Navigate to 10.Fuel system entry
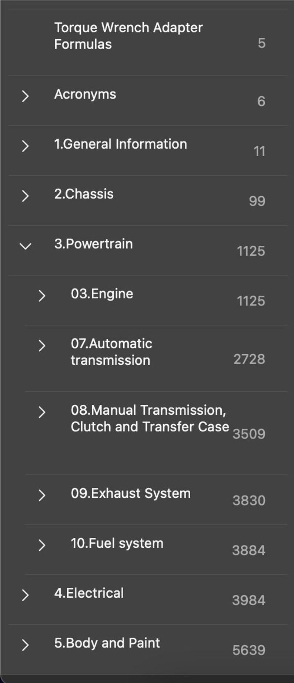 (x=117, y=543)
